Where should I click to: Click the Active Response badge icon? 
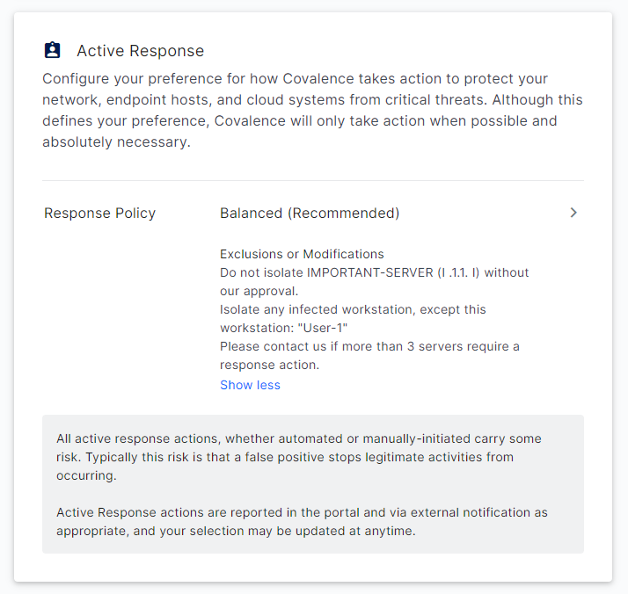pos(52,50)
